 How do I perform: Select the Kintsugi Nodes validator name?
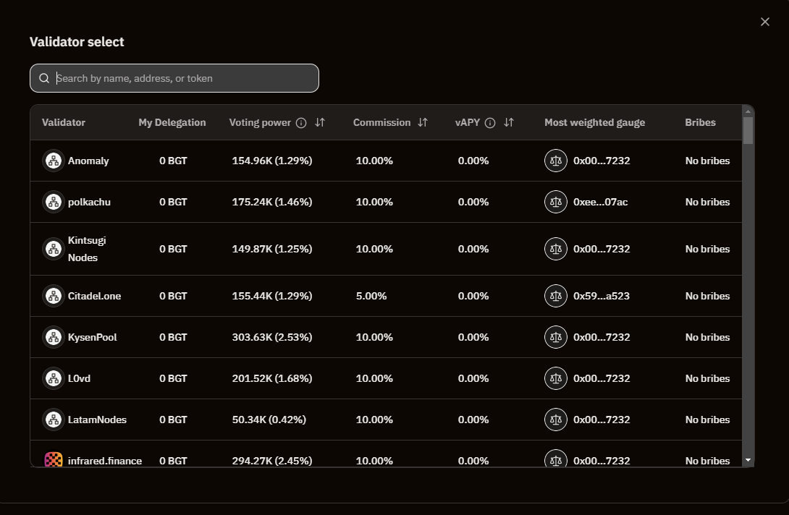coord(87,249)
